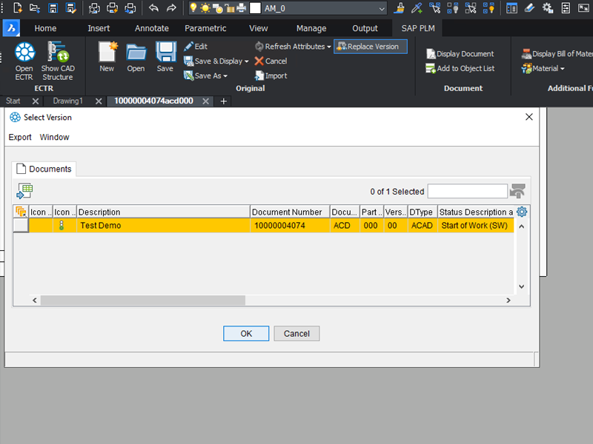Click Cancel button in Select Version dialog

click(x=296, y=334)
